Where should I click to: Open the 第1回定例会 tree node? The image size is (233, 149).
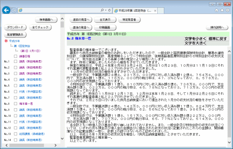pos(22,46)
